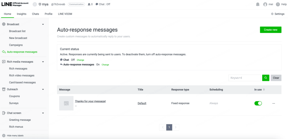The height and width of the screenshot is (139, 288).
Task: Sort by the In use column arrows
Action: click(x=264, y=90)
